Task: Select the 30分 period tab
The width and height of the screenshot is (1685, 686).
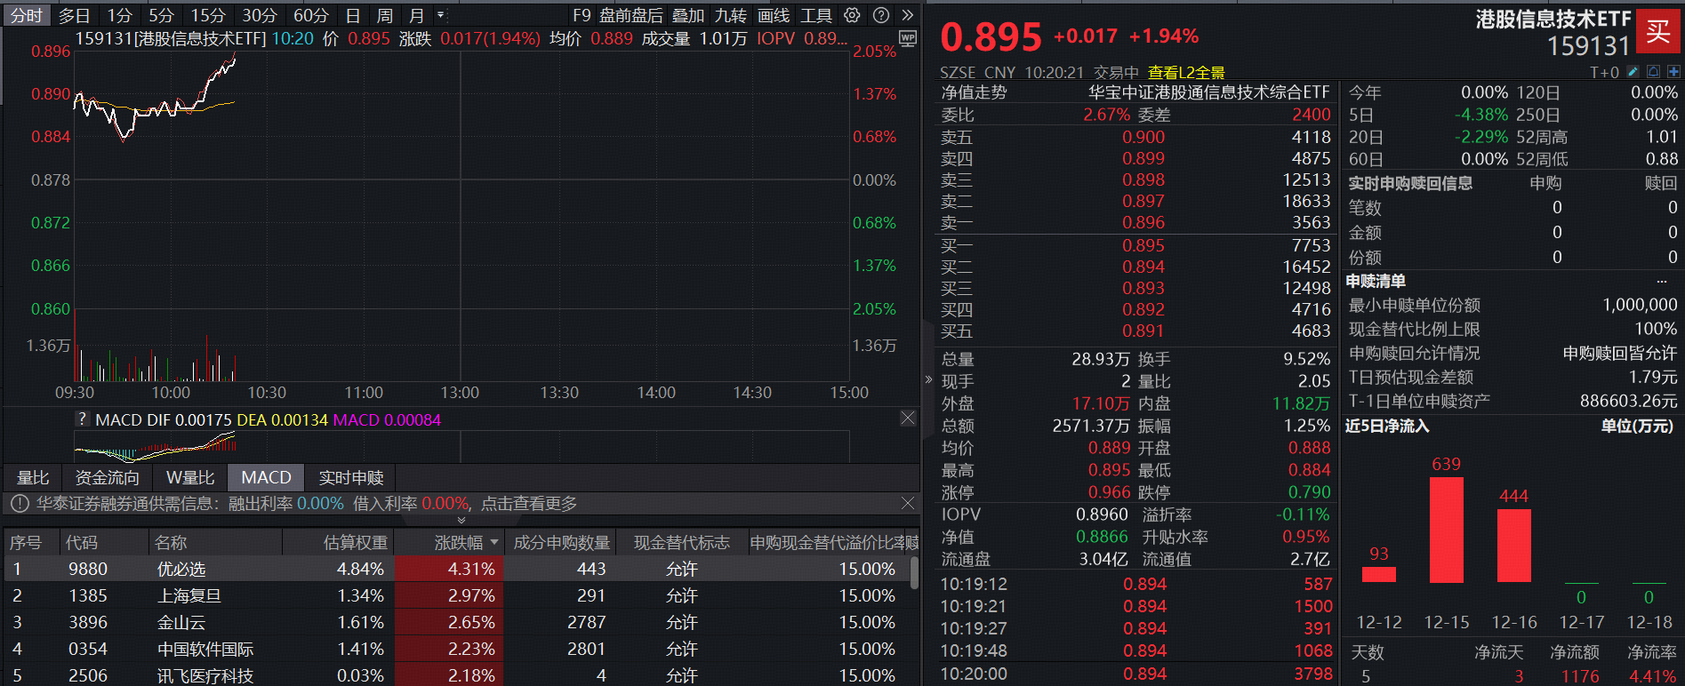Action: point(259,15)
